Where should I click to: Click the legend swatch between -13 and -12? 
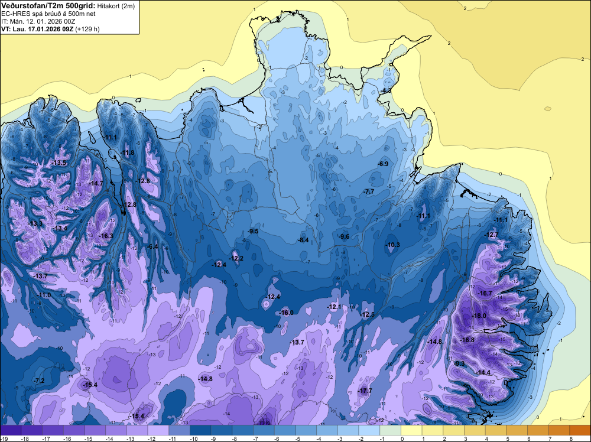click(137, 430)
